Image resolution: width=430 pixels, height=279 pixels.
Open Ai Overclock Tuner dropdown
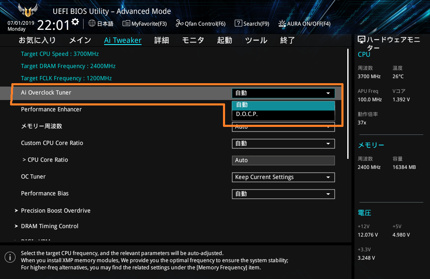[x=283, y=93]
